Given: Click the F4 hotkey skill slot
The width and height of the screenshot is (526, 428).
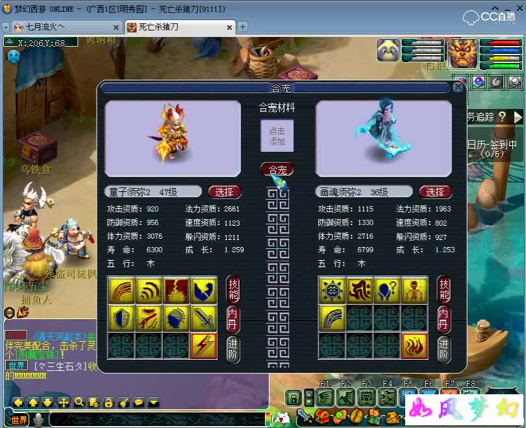Looking at the screenshot, I should click(387, 398).
